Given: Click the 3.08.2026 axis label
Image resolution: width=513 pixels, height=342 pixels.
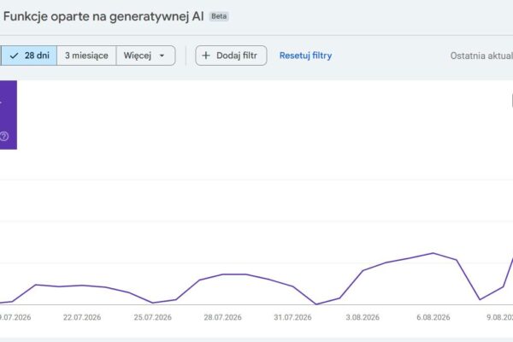Looking at the screenshot, I should [363, 317].
